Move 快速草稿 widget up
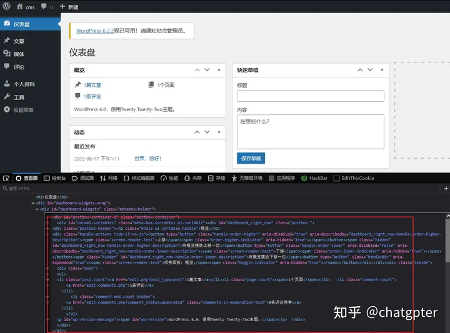 pos(360,70)
